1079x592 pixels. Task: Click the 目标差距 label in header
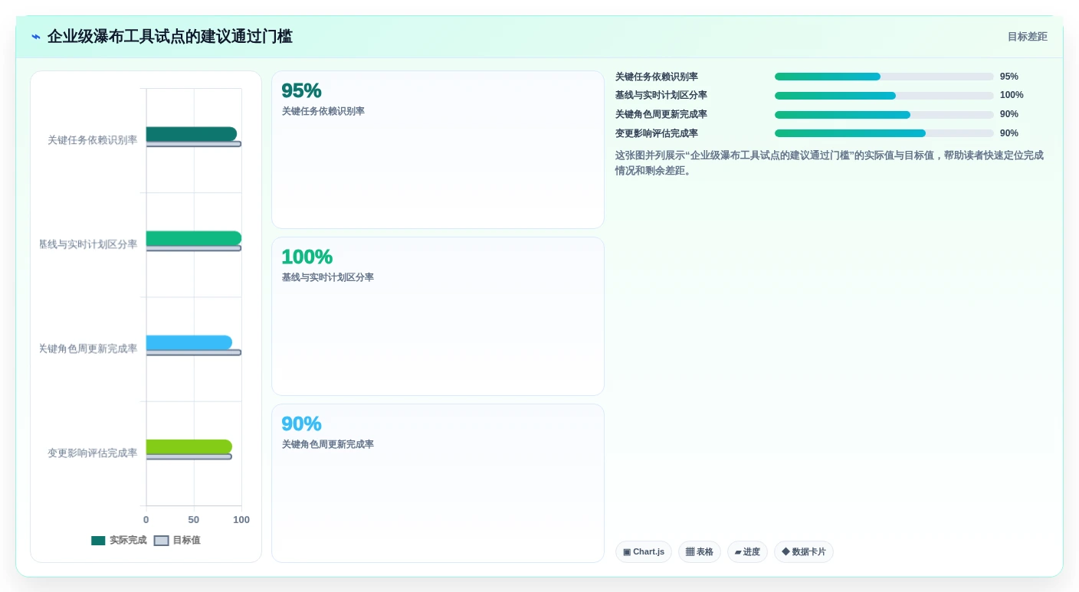(x=1027, y=37)
